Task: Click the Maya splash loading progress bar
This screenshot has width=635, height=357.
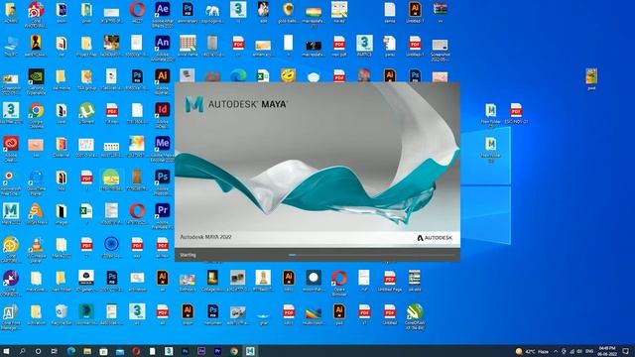Action: (x=372, y=255)
